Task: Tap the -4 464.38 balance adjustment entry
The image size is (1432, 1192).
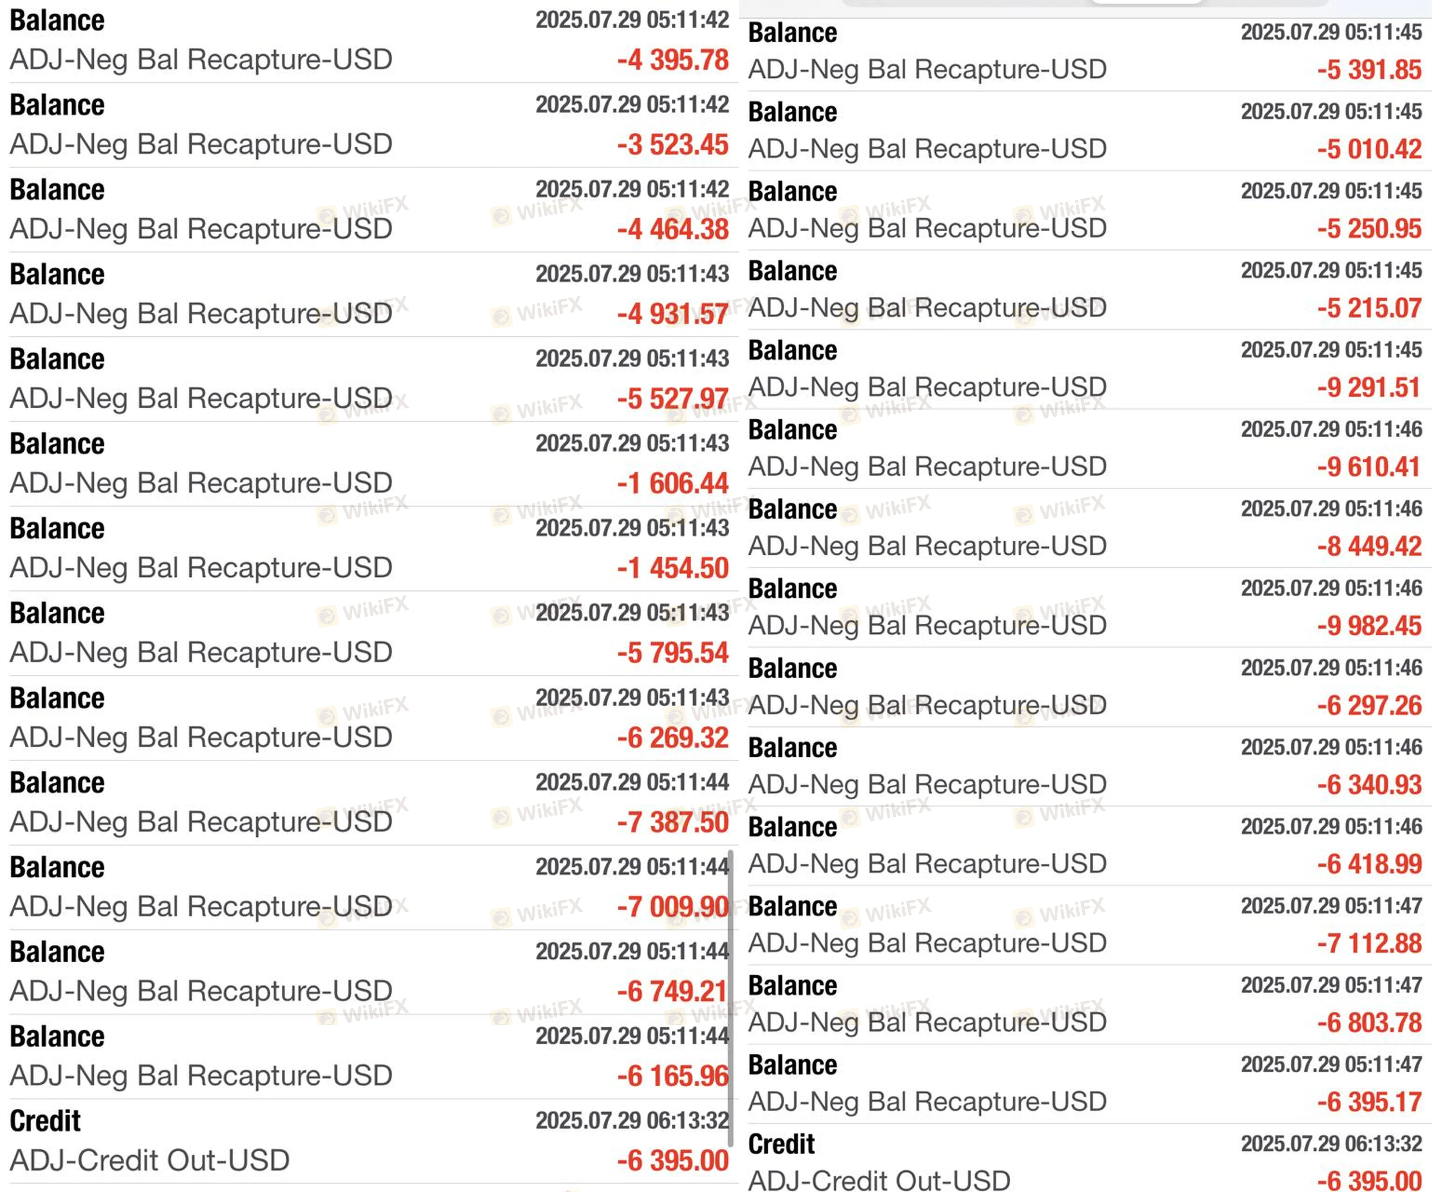Action: (368, 210)
